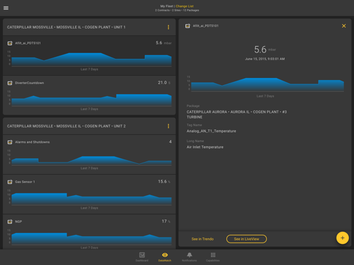The image size is (354, 265).
Task: Open Unit 2 package options menu
Action: (168, 126)
